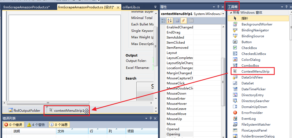Select the Layout event row
Viewport: 292px width, 138px height.
[x=193, y=53]
